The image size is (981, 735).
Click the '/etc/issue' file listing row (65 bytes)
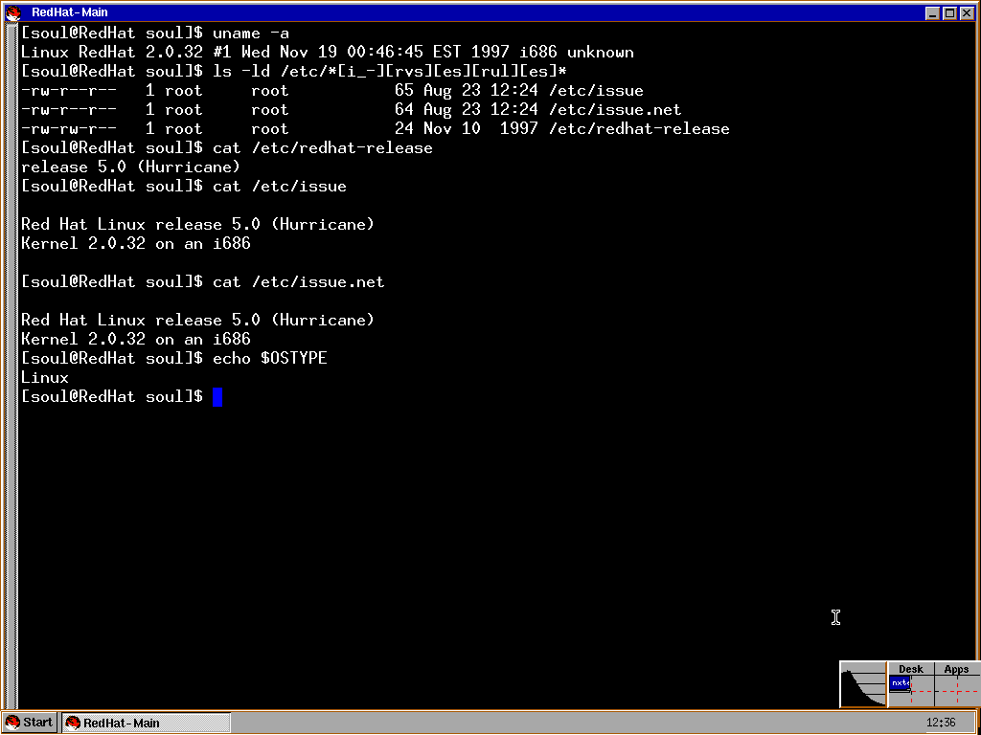pyautogui.click(x=332, y=91)
